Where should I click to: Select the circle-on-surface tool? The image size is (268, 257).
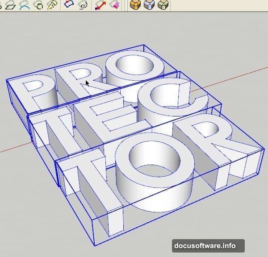tap(38, 5)
